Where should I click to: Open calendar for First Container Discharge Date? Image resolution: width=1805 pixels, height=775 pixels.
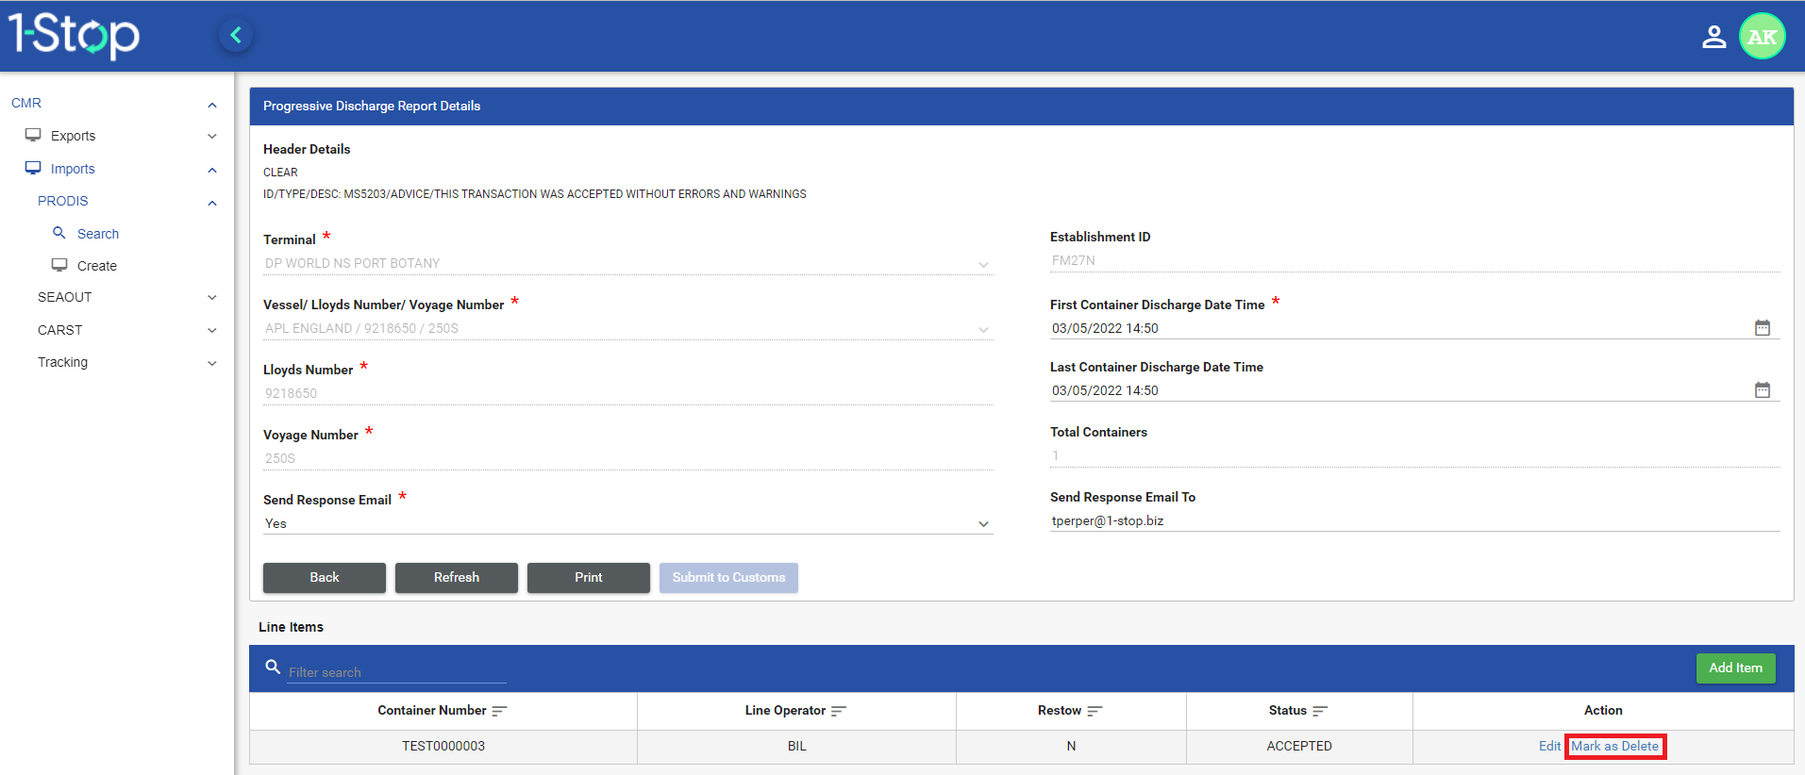[x=1762, y=328]
